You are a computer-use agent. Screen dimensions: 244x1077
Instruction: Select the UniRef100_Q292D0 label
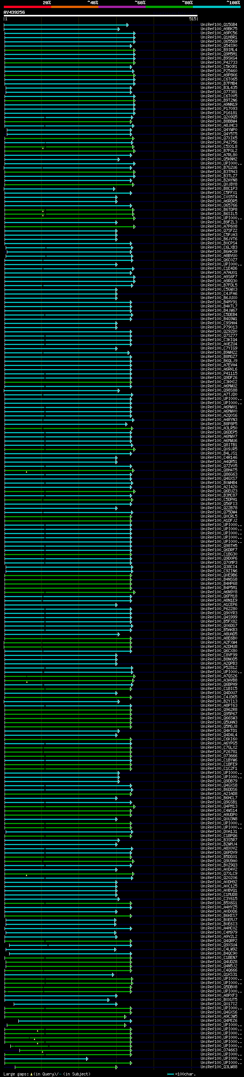[219, 331]
